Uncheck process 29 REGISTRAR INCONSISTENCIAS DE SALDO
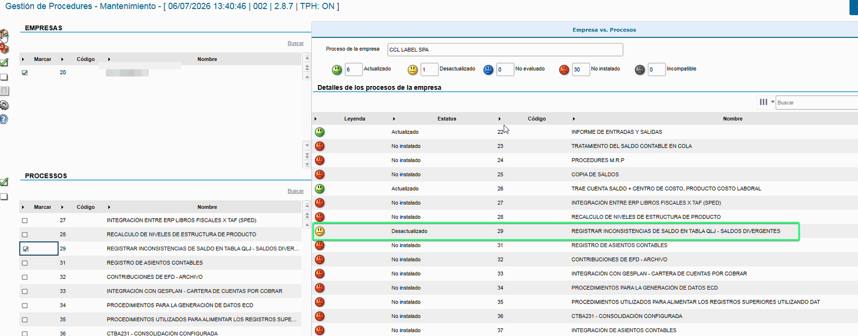Image resolution: width=858 pixels, height=336 pixels. click(26, 249)
